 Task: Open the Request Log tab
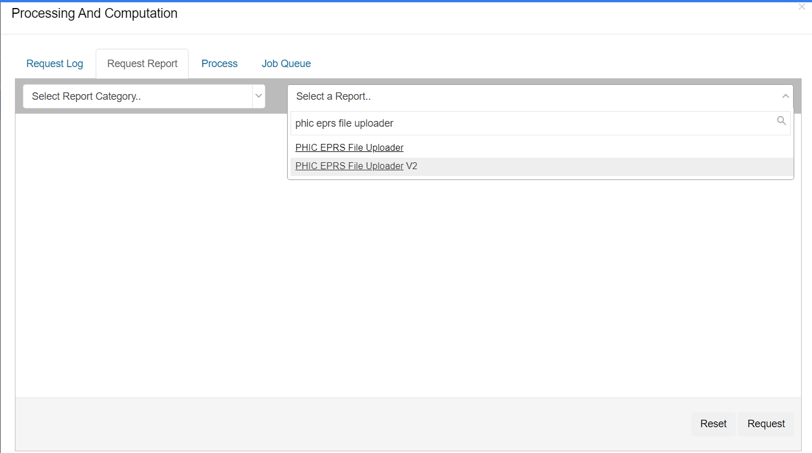tap(54, 64)
